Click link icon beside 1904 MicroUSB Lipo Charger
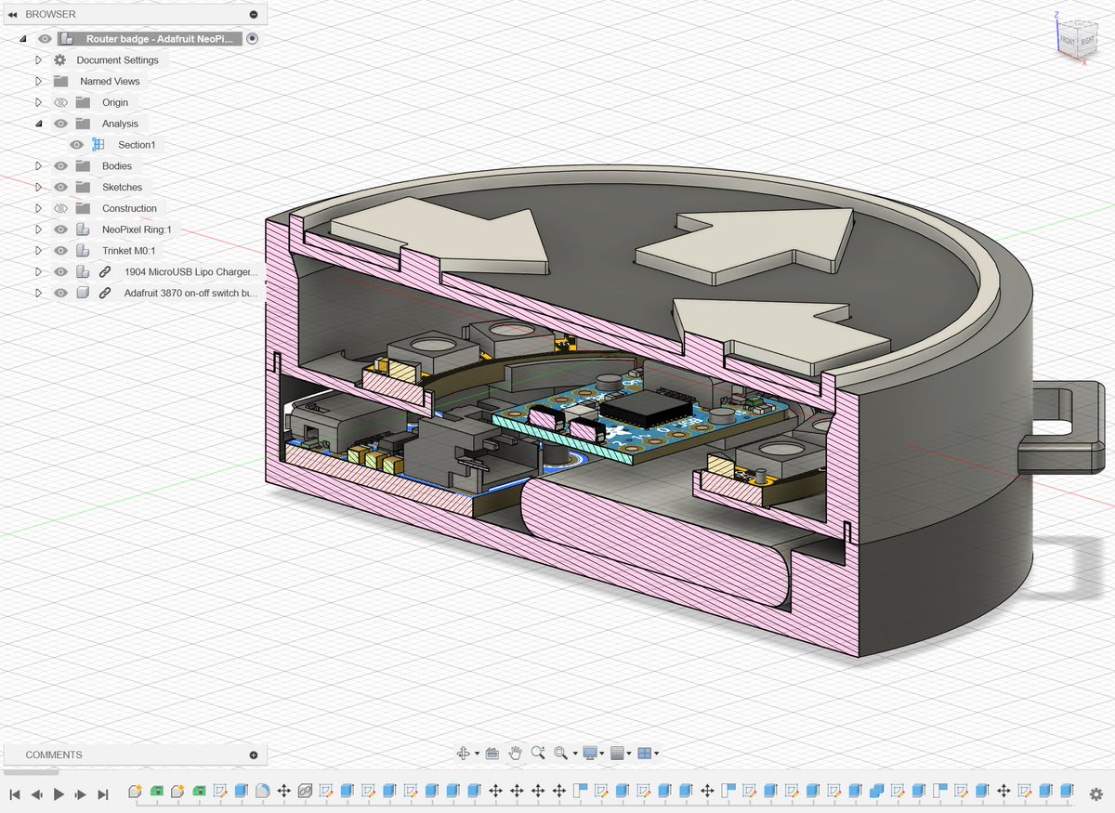Image resolution: width=1115 pixels, height=813 pixels. point(105,272)
